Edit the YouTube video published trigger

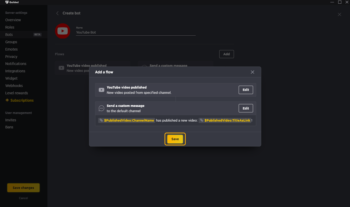246,90
